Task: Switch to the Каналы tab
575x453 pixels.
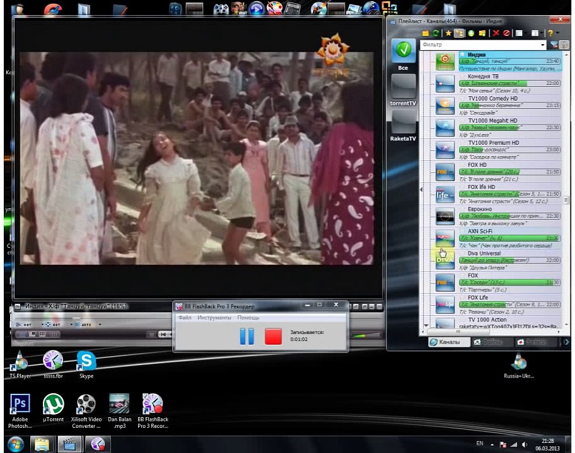Action: coord(449,342)
